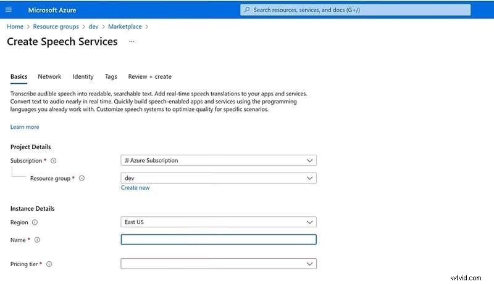Expand the Region dropdown showing East US
The height and width of the screenshot is (284, 494).
[219, 222]
